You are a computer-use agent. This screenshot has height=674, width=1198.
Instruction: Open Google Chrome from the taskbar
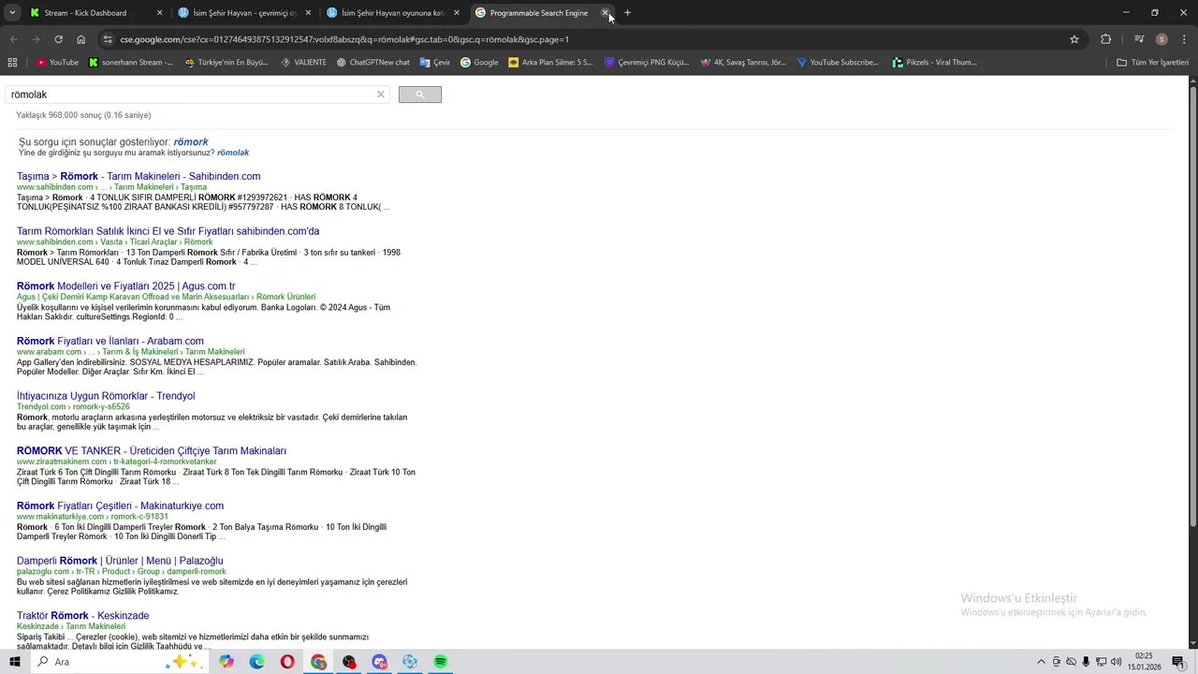coord(319,662)
